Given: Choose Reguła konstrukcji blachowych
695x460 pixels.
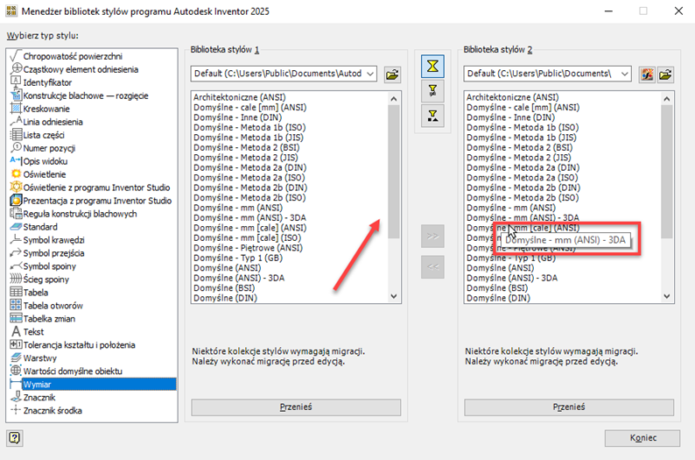Looking at the screenshot, I should 80,214.
